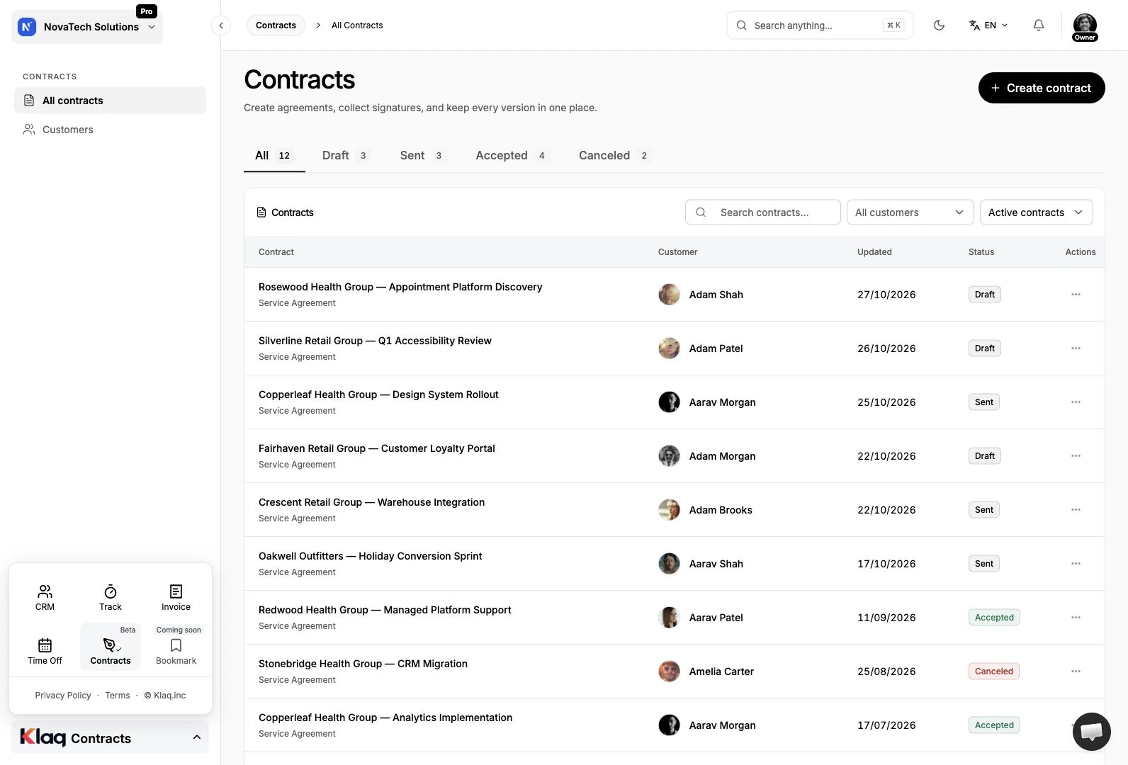Open actions menu for Silverline Retail Group contract
Screen dimensions: 1128x765
[1076, 348]
